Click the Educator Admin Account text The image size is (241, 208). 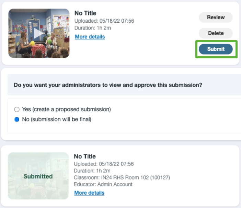(103, 184)
